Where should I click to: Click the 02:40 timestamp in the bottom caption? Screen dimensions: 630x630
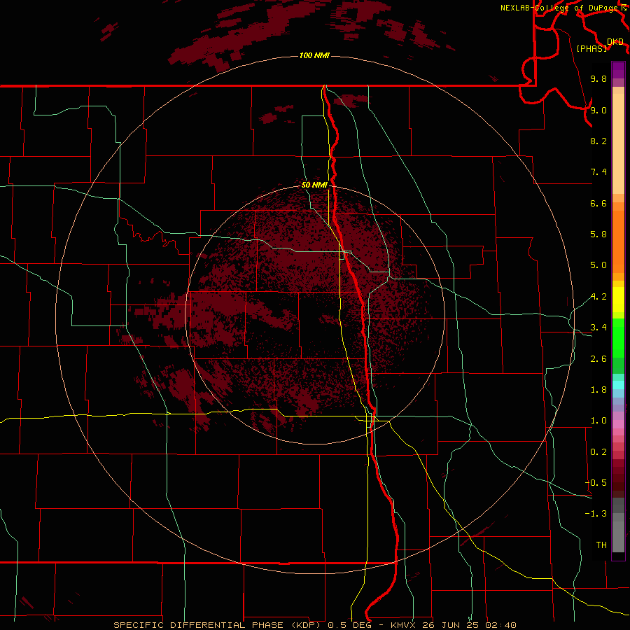500,625
